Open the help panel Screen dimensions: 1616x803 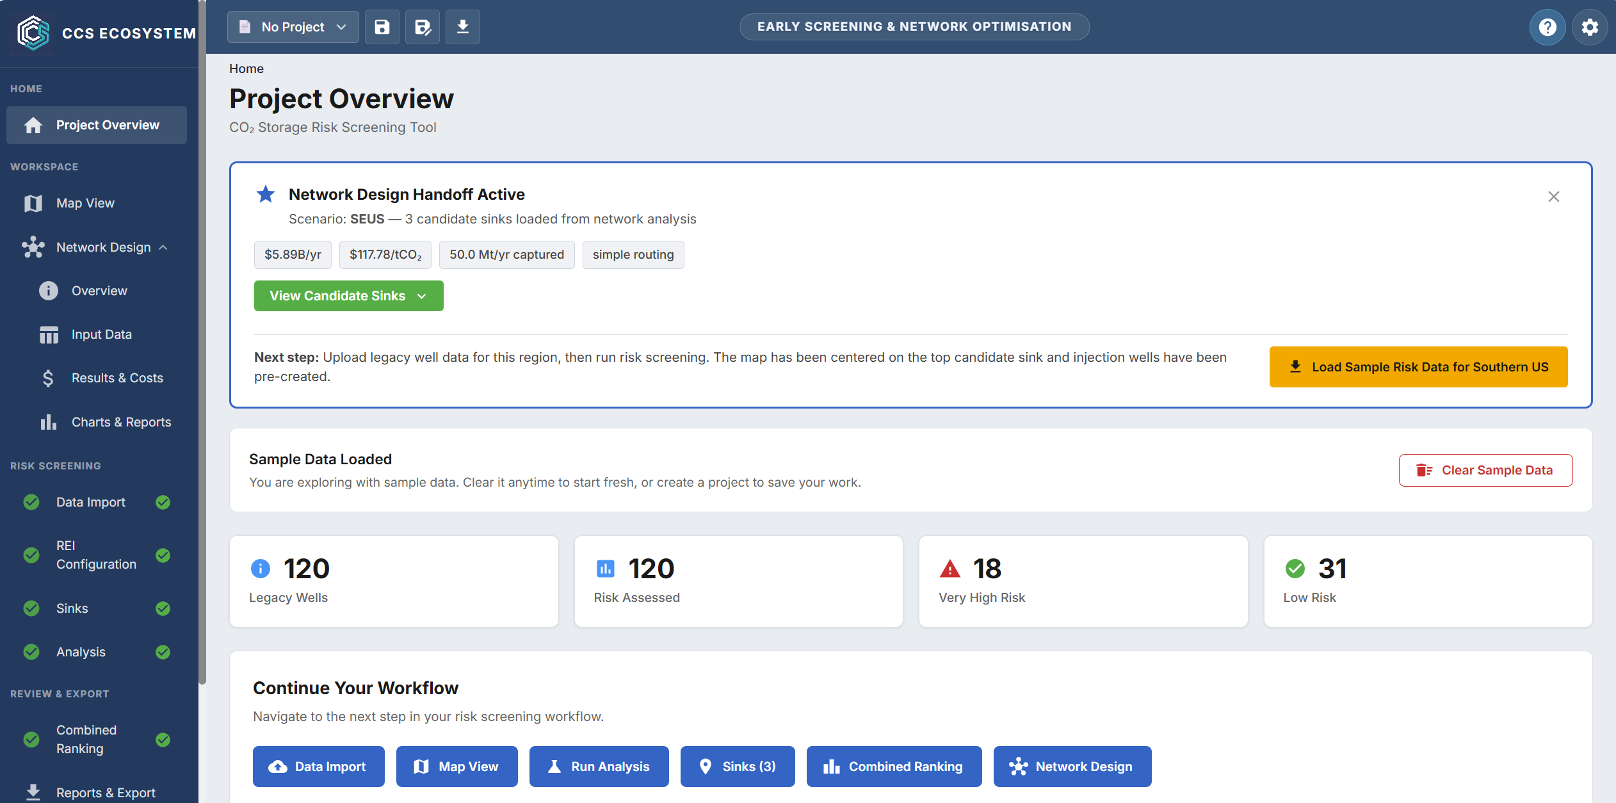(1547, 26)
